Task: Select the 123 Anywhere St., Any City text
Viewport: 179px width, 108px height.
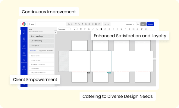Action: [x=42, y=64]
